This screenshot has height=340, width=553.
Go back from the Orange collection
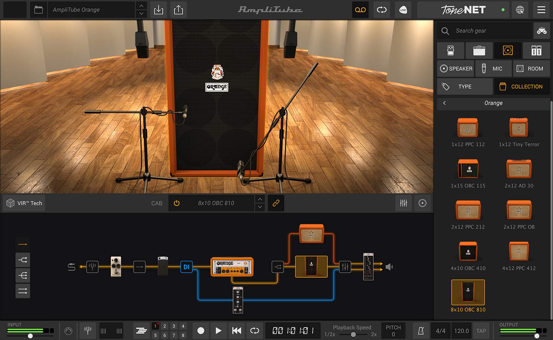click(444, 103)
